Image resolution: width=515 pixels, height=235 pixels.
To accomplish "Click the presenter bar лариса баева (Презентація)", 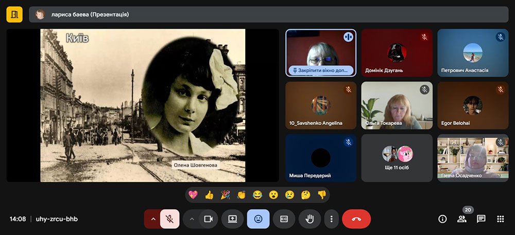I will [x=268, y=14].
